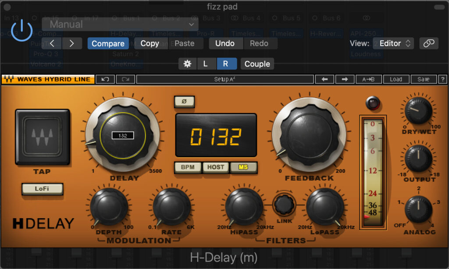The image size is (449, 269).
Task: Click the 0132 digital display
Action: [x=216, y=135]
